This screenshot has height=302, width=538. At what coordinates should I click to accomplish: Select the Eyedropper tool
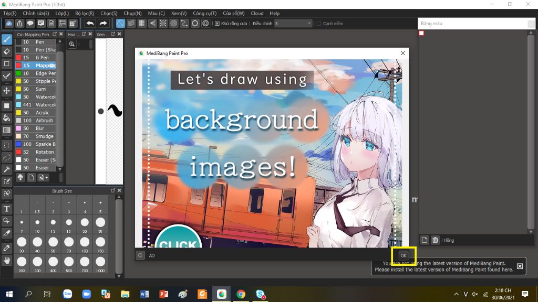pos(6,248)
